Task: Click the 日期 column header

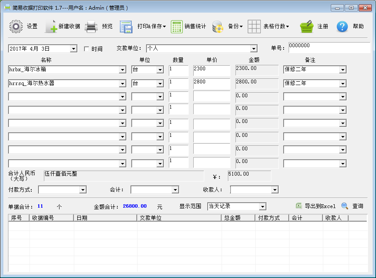Action: click(105, 218)
